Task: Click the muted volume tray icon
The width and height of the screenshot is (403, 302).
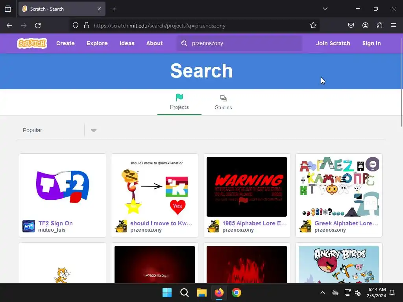Action: [x=357, y=293]
